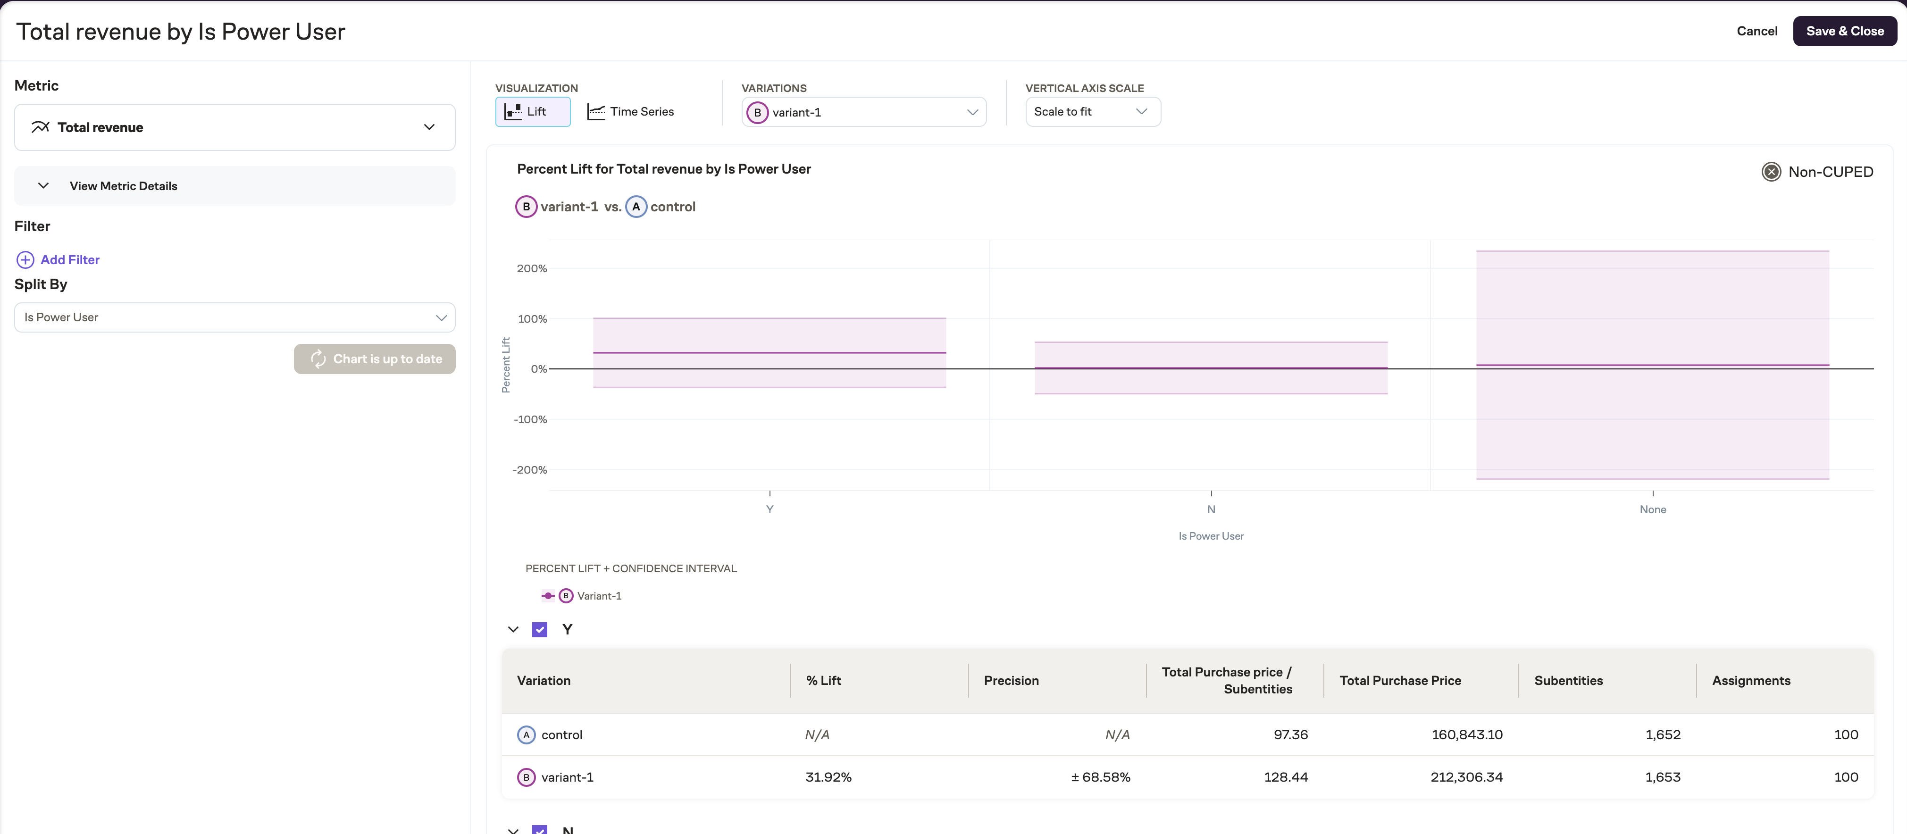Image resolution: width=1907 pixels, height=834 pixels.
Task: Toggle Variant-1 legend series marker
Action: pos(548,596)
